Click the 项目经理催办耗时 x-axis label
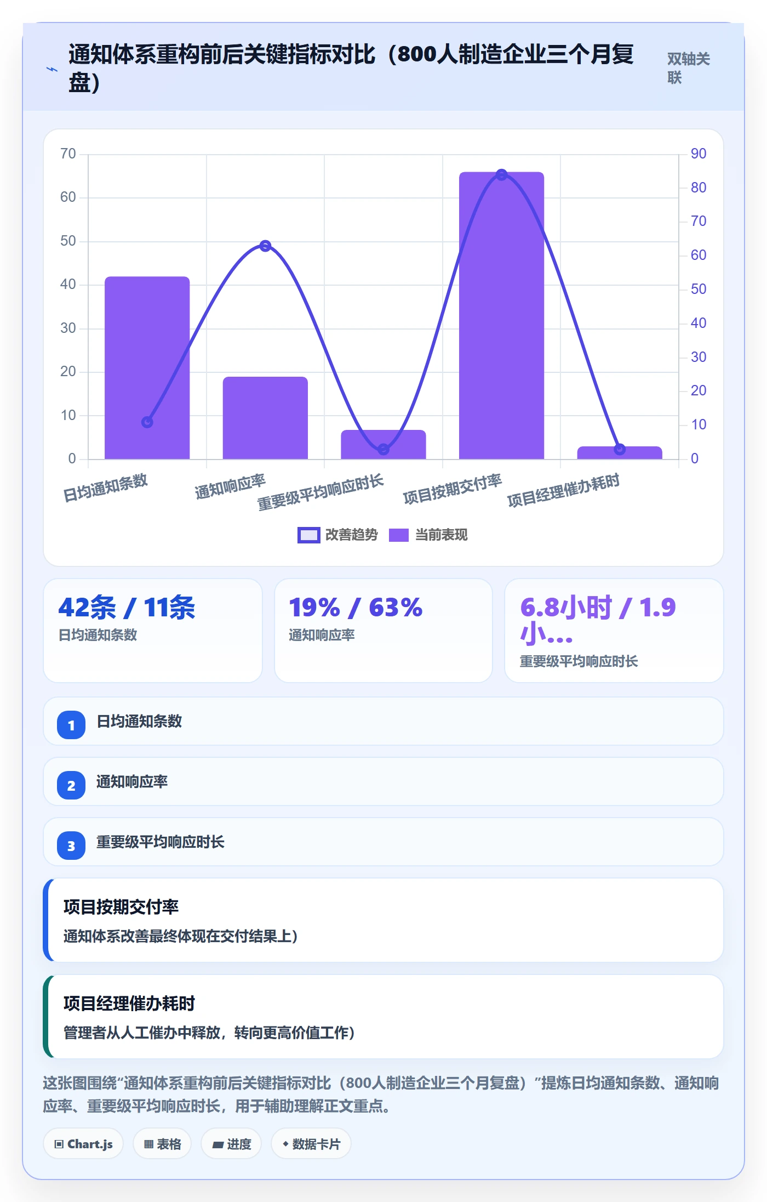 click(563, 490)
